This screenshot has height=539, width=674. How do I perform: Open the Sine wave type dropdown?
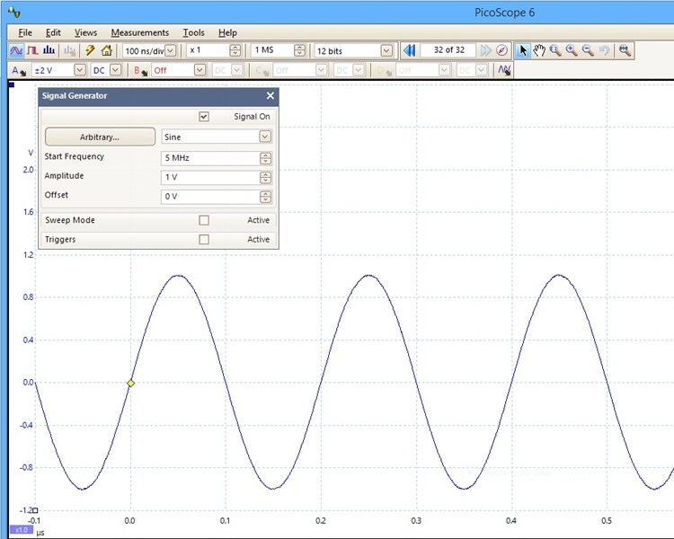tap(265, 137)
